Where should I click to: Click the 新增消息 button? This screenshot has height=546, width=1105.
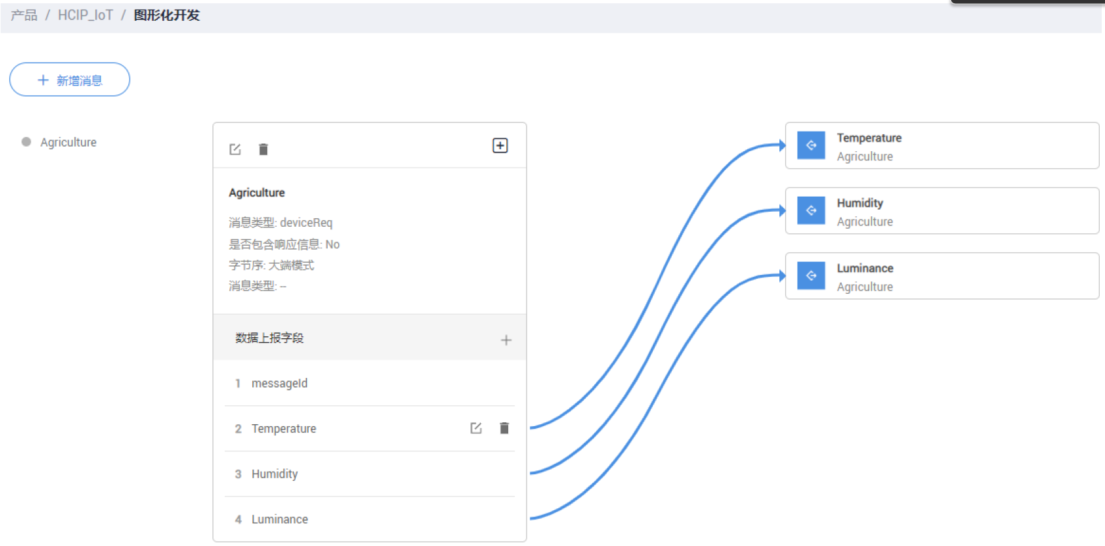70,80
